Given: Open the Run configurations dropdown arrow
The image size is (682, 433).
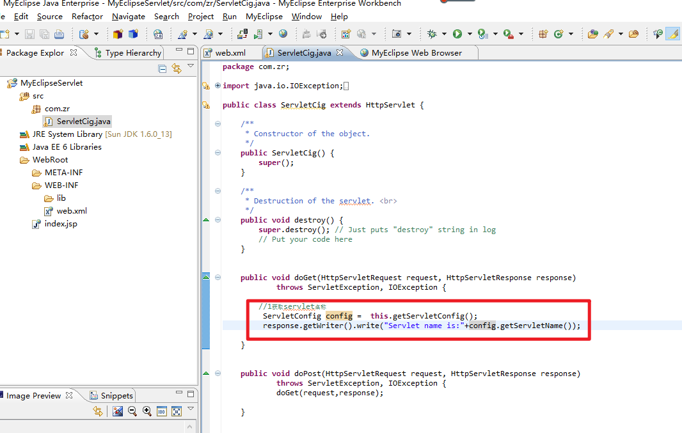Looking at the screenshot, I should [471, 33].
